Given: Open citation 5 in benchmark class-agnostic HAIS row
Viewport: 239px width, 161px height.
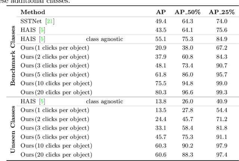Looking at the screenshot, I should click(x=42, y=39).
